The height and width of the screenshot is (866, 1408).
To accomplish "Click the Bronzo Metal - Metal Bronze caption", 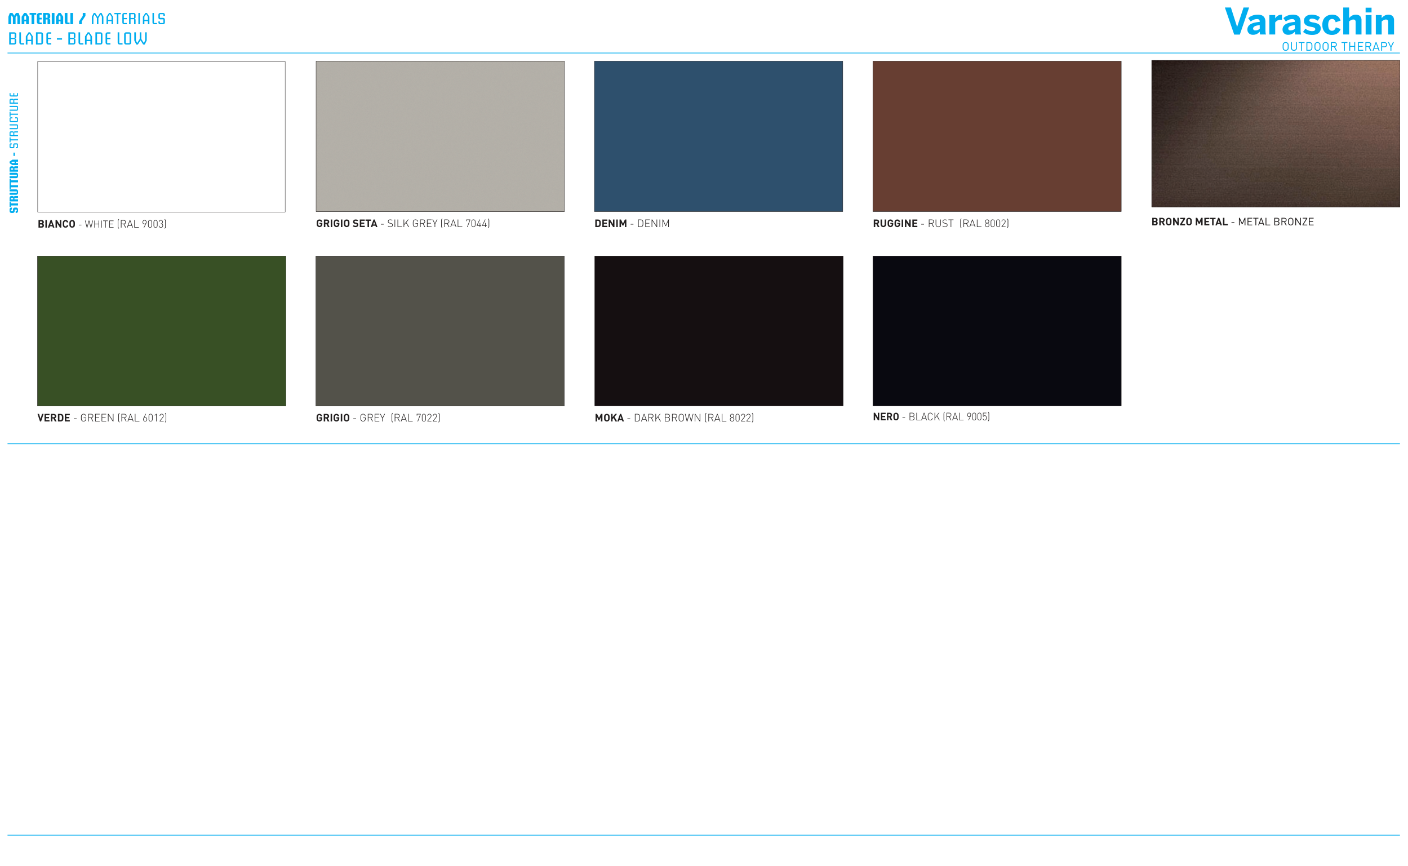I will [1232, 221].
